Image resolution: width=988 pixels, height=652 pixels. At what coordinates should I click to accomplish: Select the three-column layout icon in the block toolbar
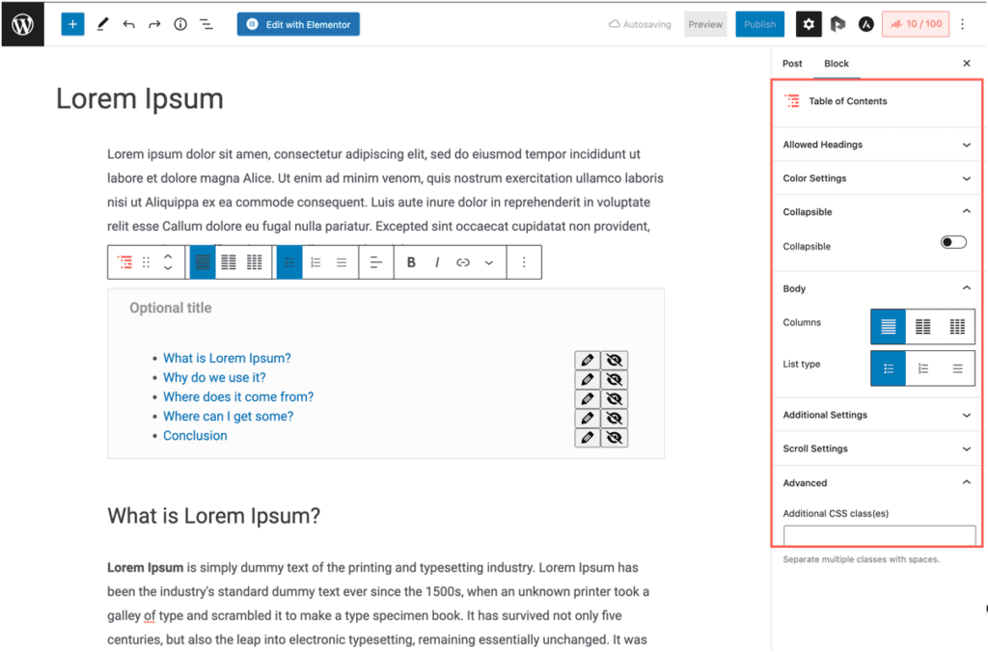254,261
